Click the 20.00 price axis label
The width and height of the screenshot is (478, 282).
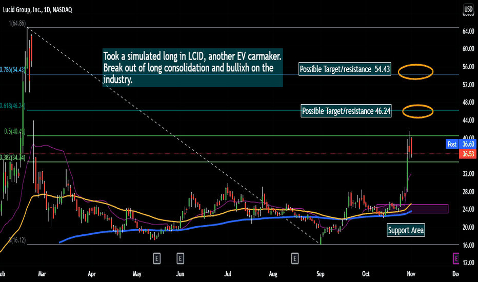coord(468,227)
